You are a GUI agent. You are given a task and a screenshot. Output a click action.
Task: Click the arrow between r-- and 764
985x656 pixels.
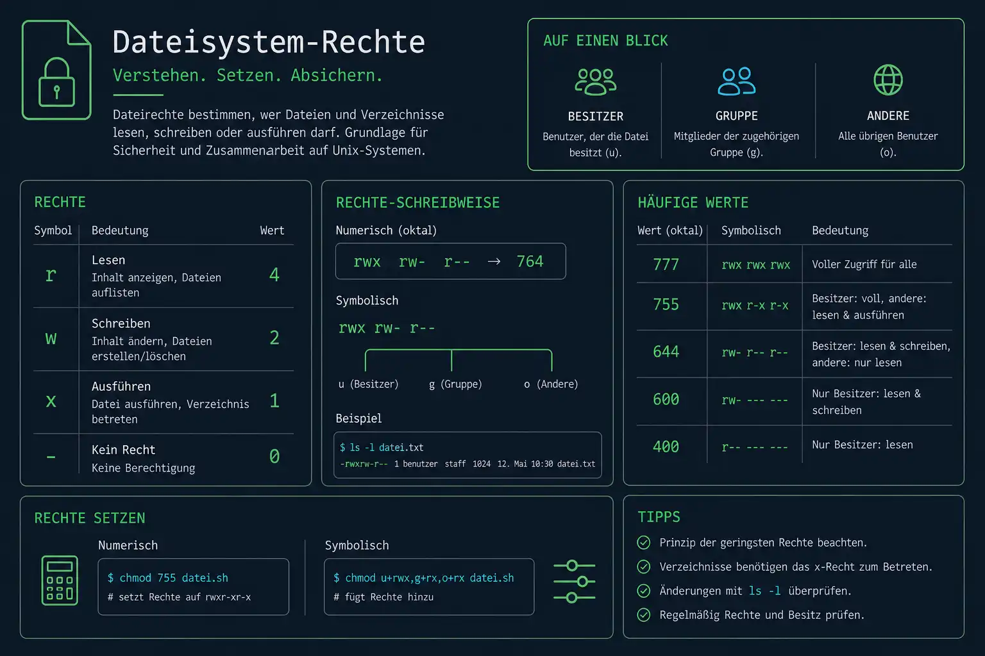pyautogui.click(x=494, y=261)
